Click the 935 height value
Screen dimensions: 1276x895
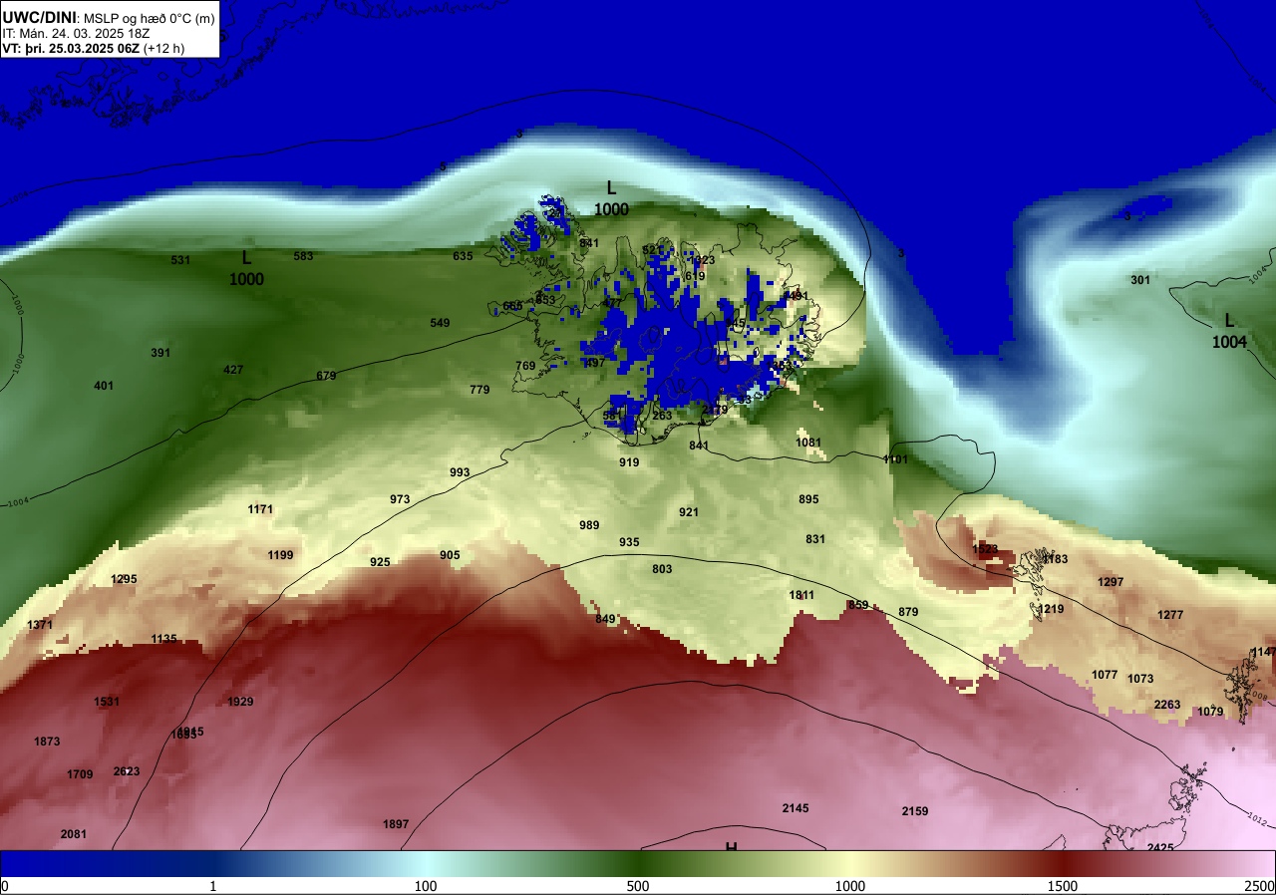click(x=629, y=542)
